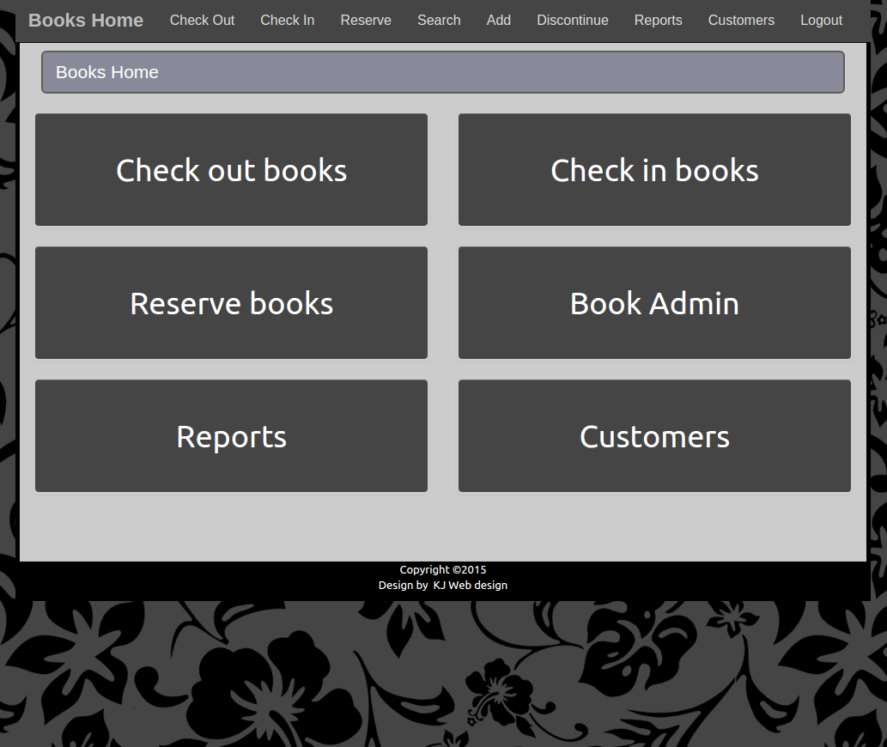Image resolution: width=887 pixels, height=747 pixels.
Task: Open Check Out in the top navigation bar
Action: [x=202, y=21]
